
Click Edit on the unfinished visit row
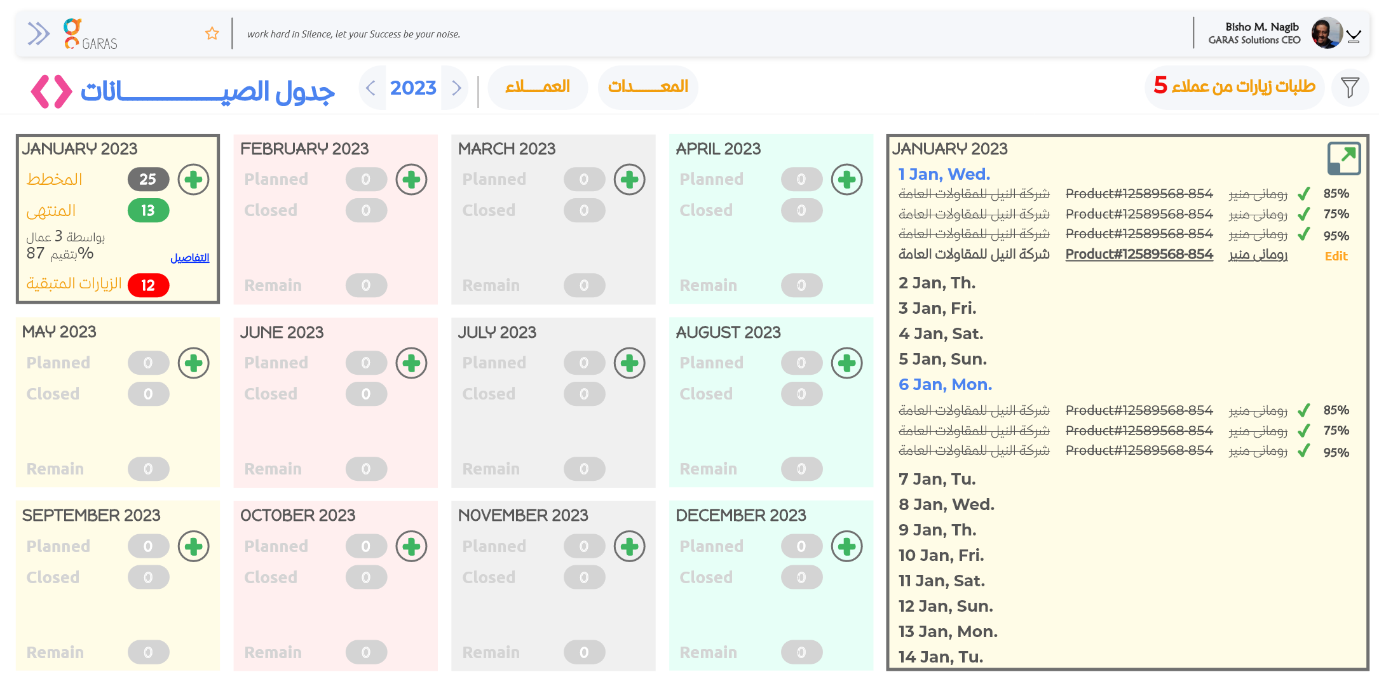(x=1336, y=256)
